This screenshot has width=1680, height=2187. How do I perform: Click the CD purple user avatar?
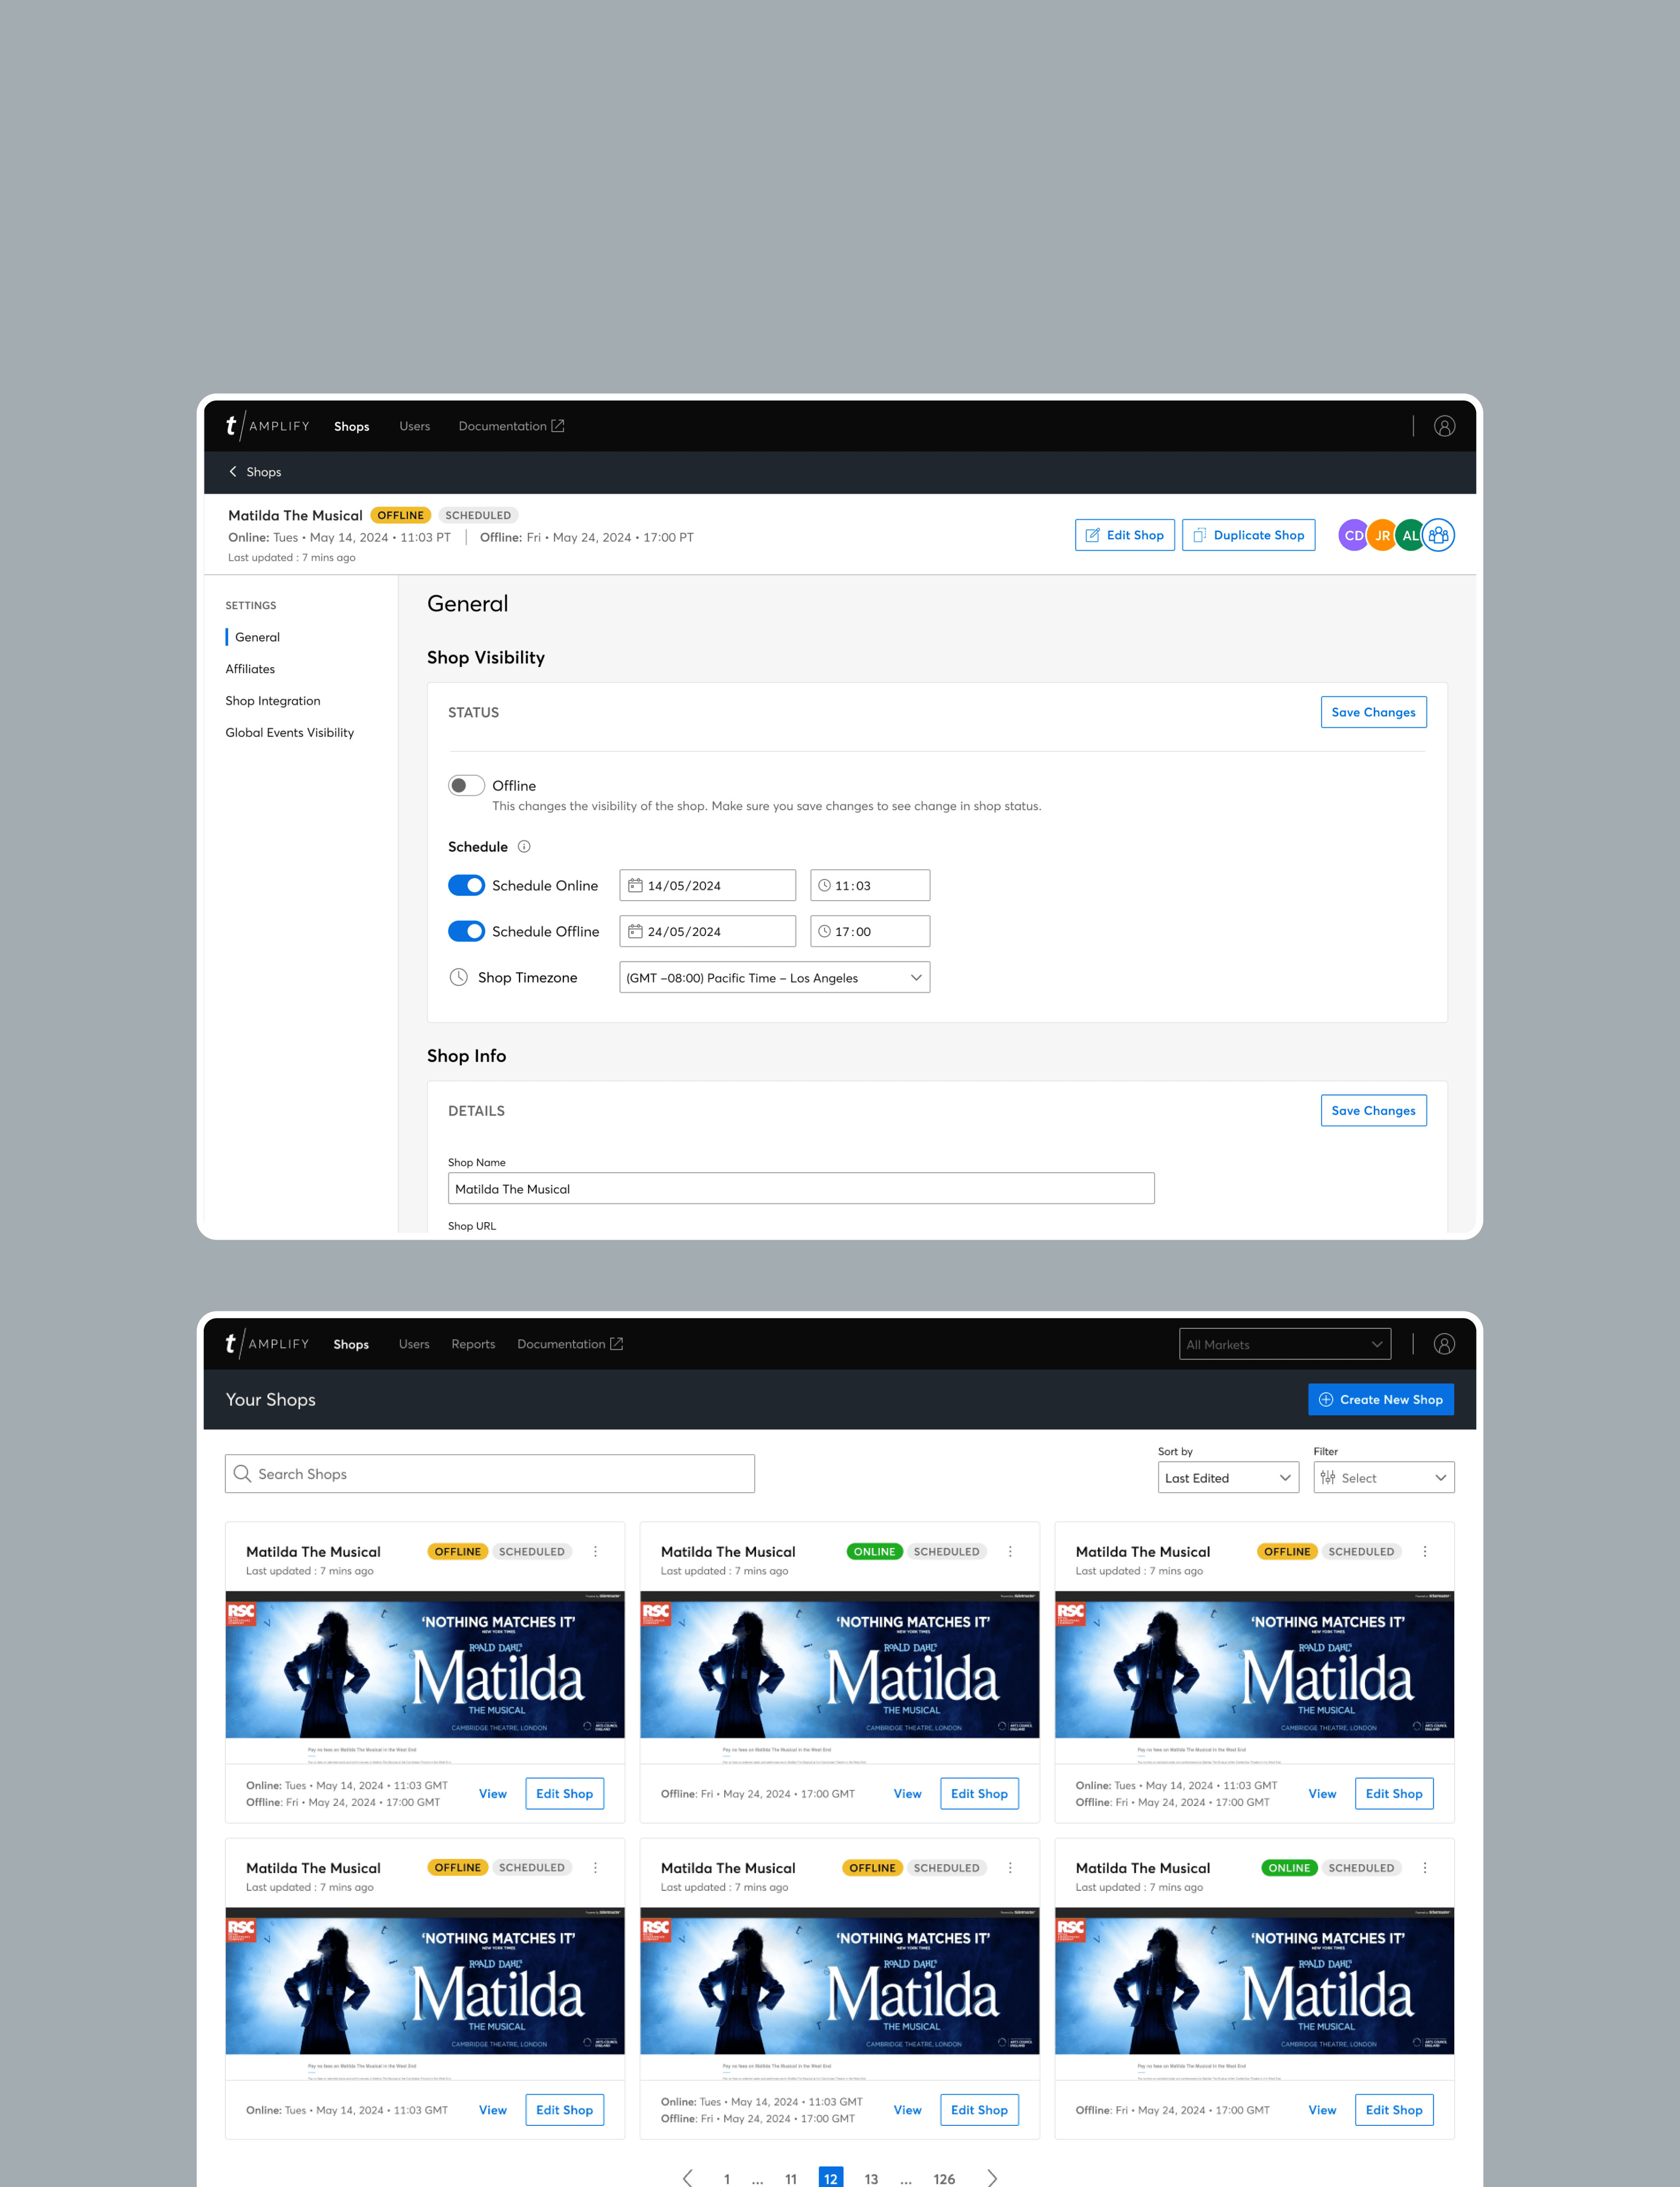tap(1353, 535)
